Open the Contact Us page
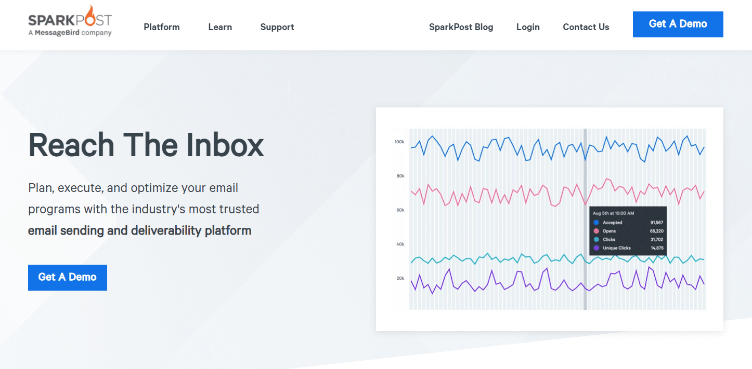Viewport: 752px width, 369px height. pyautogui.click(x=586, y=27)
